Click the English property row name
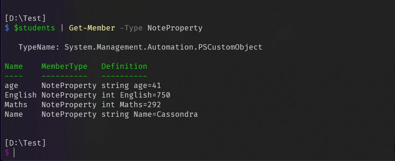This screenshot has height=161, width=395. 21,95
